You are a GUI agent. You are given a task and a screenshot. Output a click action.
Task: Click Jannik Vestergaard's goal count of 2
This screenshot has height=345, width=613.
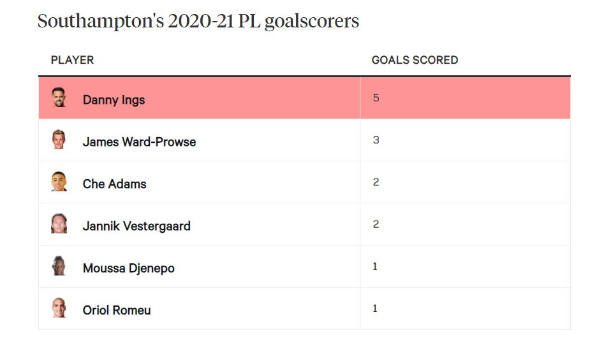[376, 224]
